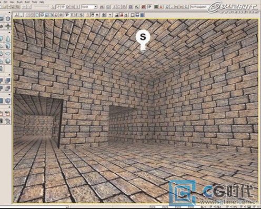Image resolution: width=261 pixels, height=209 pixels.
Task: Toggle the S side view button
Action: 81,15
